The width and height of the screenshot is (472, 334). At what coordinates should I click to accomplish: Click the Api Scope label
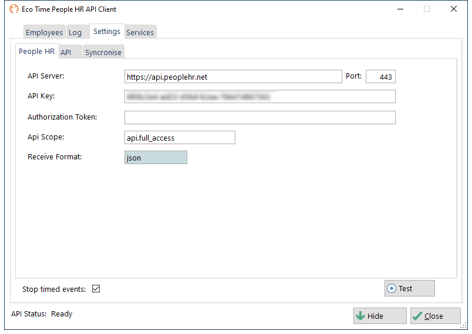point(46,137)
